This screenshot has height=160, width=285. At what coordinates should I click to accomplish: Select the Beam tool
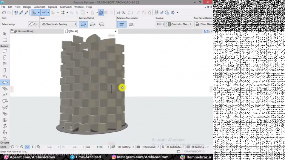(x=5, y=76)
